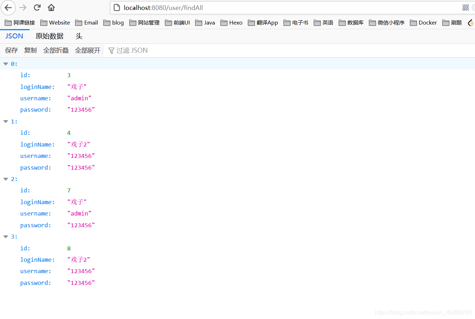Open the Hexo bookmark folder
The image size is (475, 319).
pyautogui.click(x=231, y=22)
